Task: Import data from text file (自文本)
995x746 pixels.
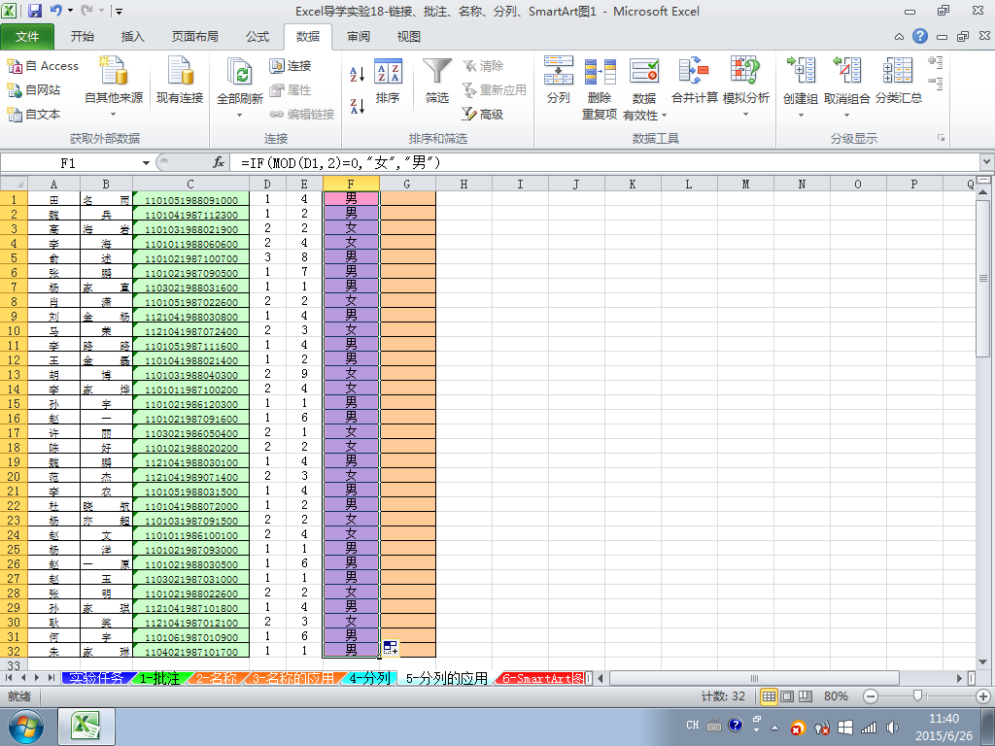Action: click(x=34, y=115)
